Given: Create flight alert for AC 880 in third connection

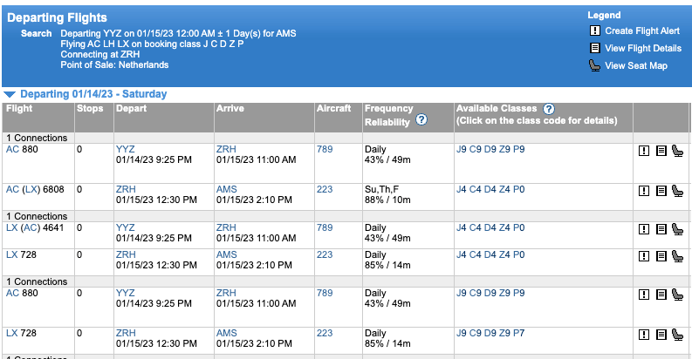Looking at the screenshot, I should 644,295.
